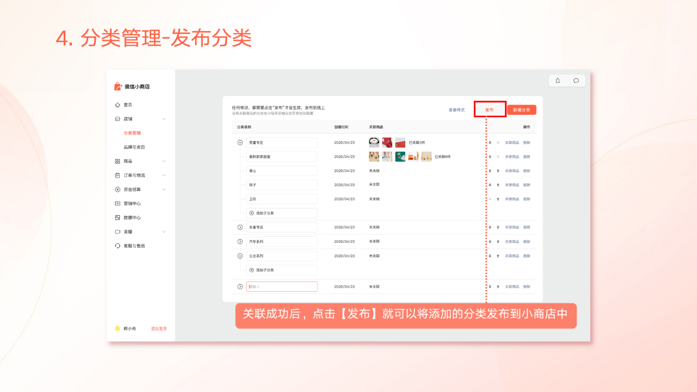Focus the empty 请输入 category name field
The image size is (697, 392).
coord(282,286)
